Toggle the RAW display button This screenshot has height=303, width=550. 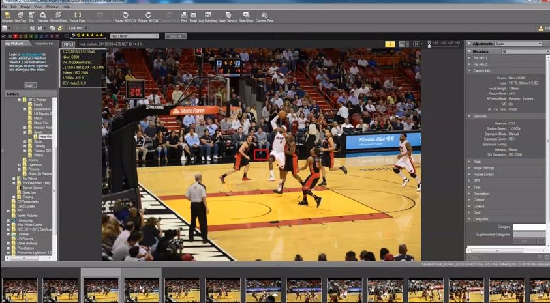click(69, 44)
